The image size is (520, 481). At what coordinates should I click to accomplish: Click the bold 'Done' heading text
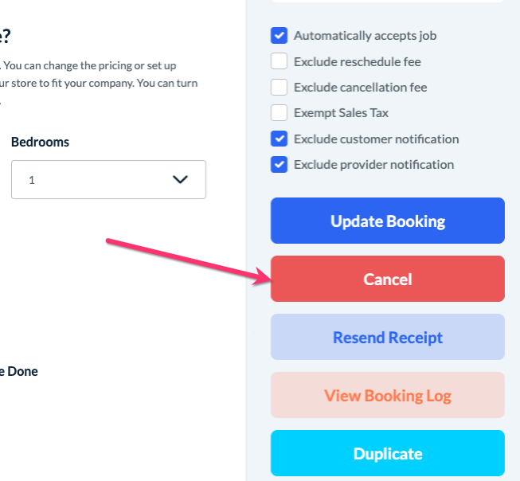[22, 371]
